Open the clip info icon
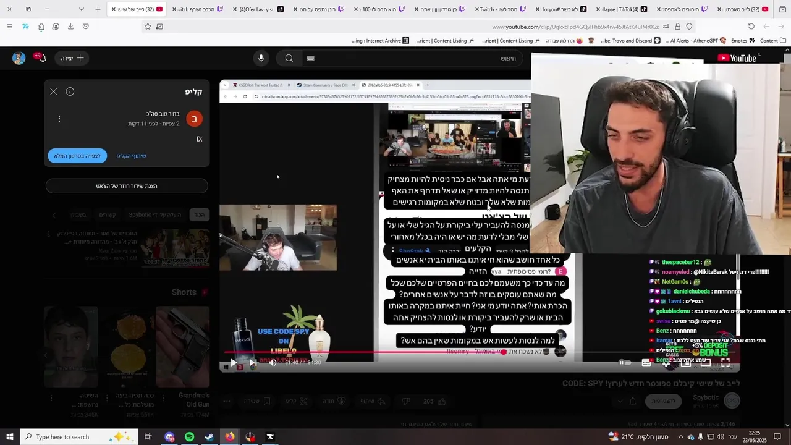 point(70,91)
